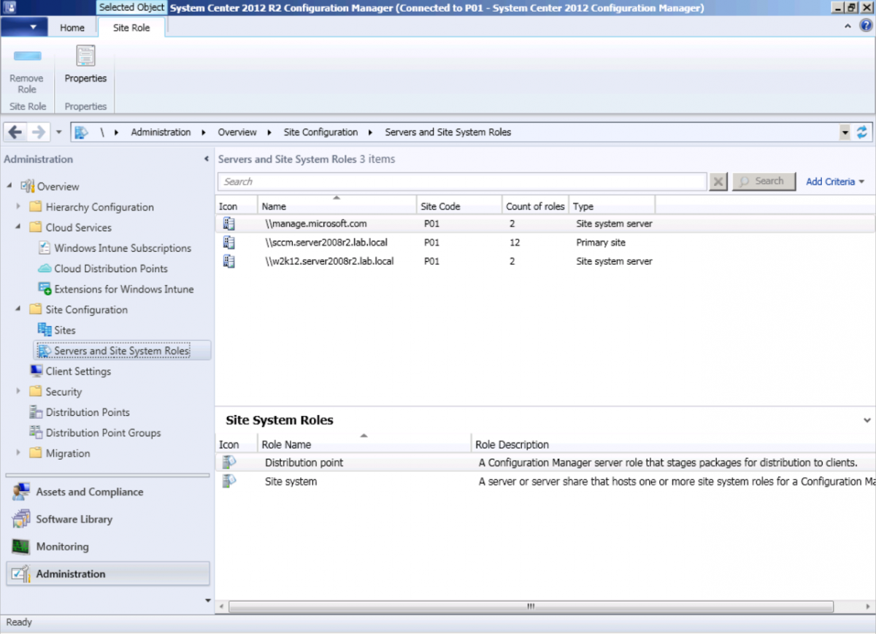Collapse the Site System Roles details pane
Viewport: 876px width, 634px height.
coord(867,420)
